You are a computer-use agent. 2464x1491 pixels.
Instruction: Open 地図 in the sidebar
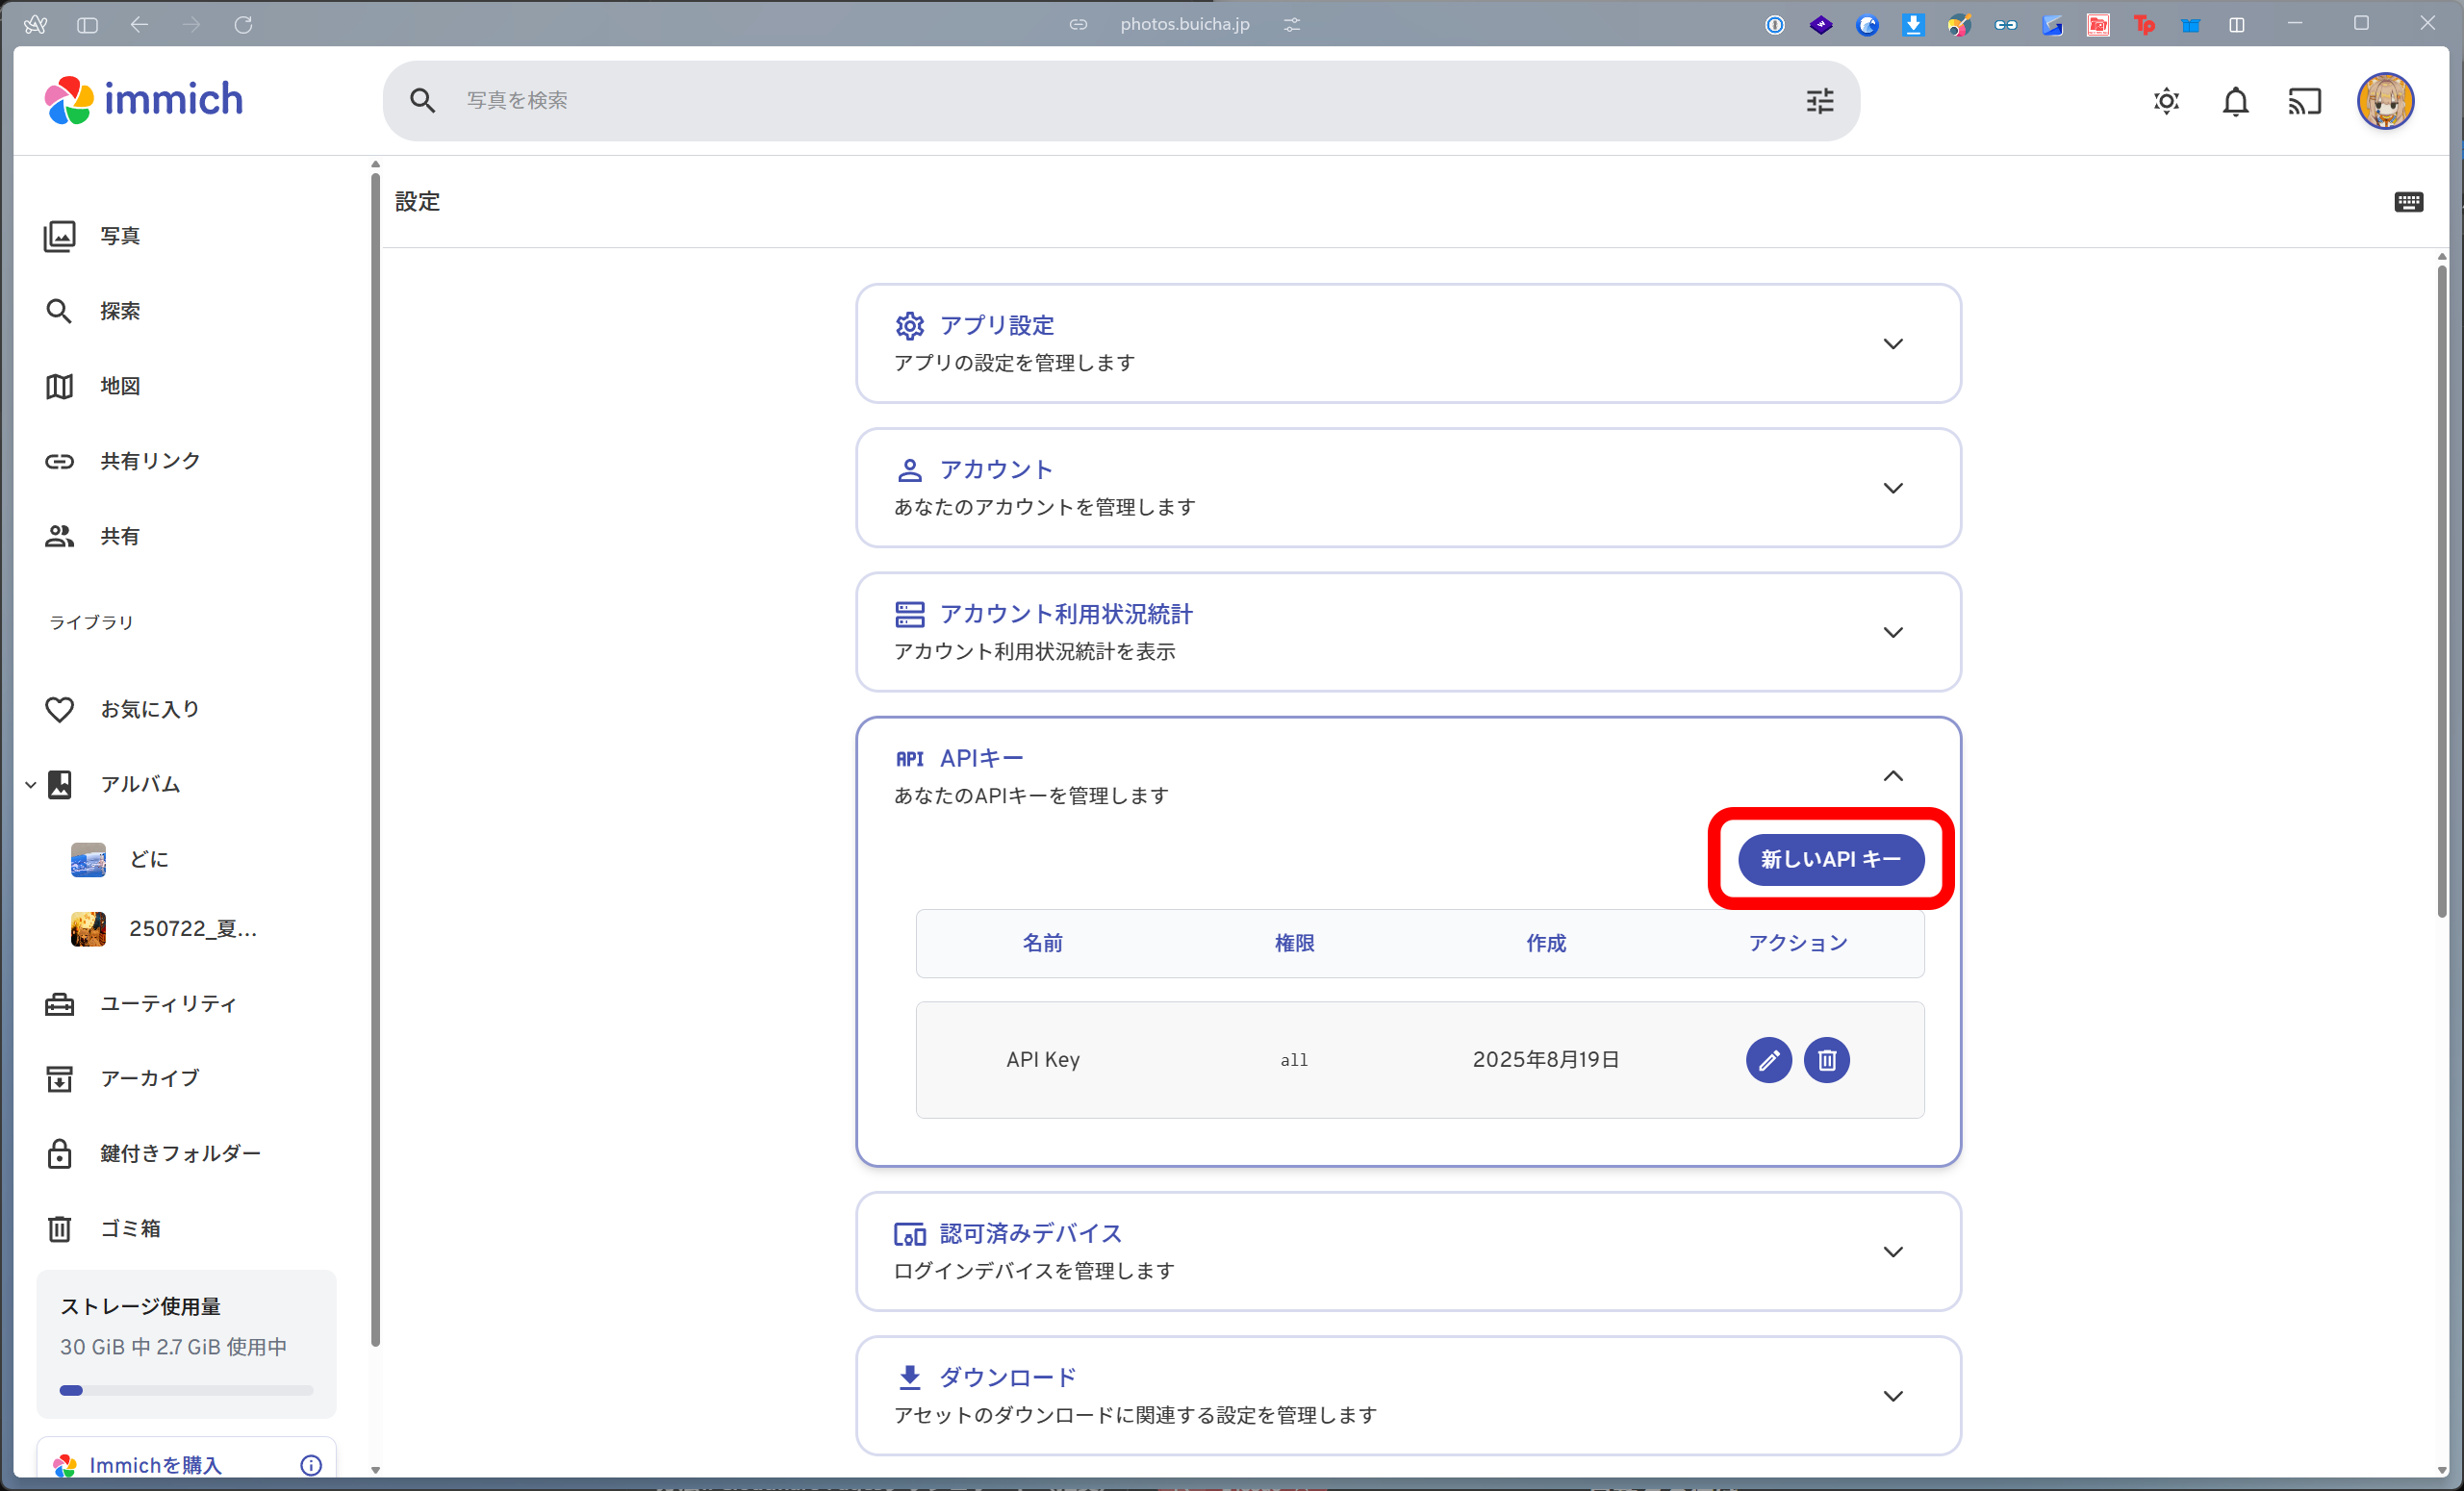coord(119,386)
